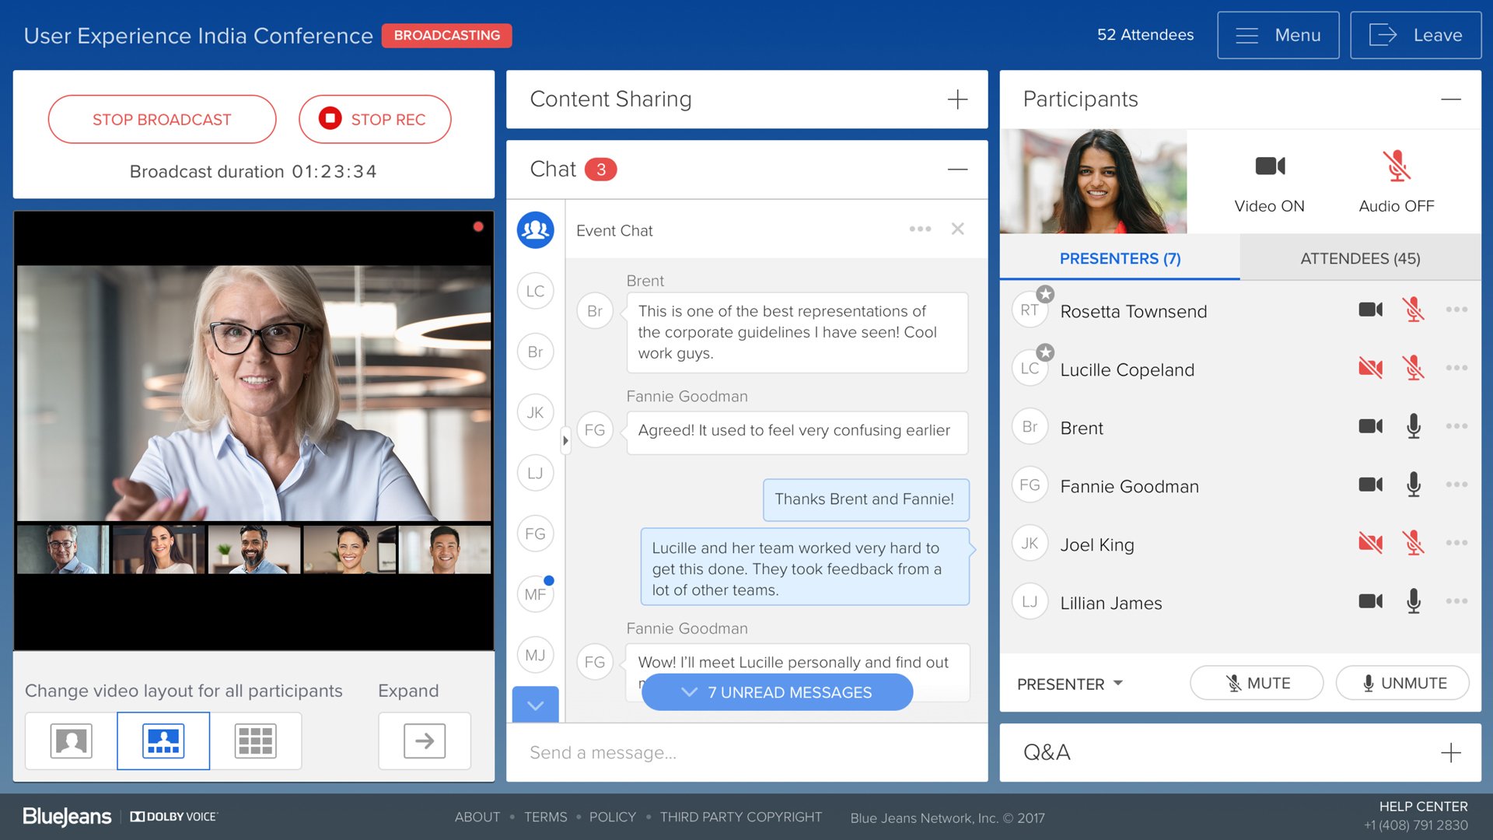Screen dimensions: 1493x840
Task: Unmute Joel King's microphone
Action: point(1414,543)
